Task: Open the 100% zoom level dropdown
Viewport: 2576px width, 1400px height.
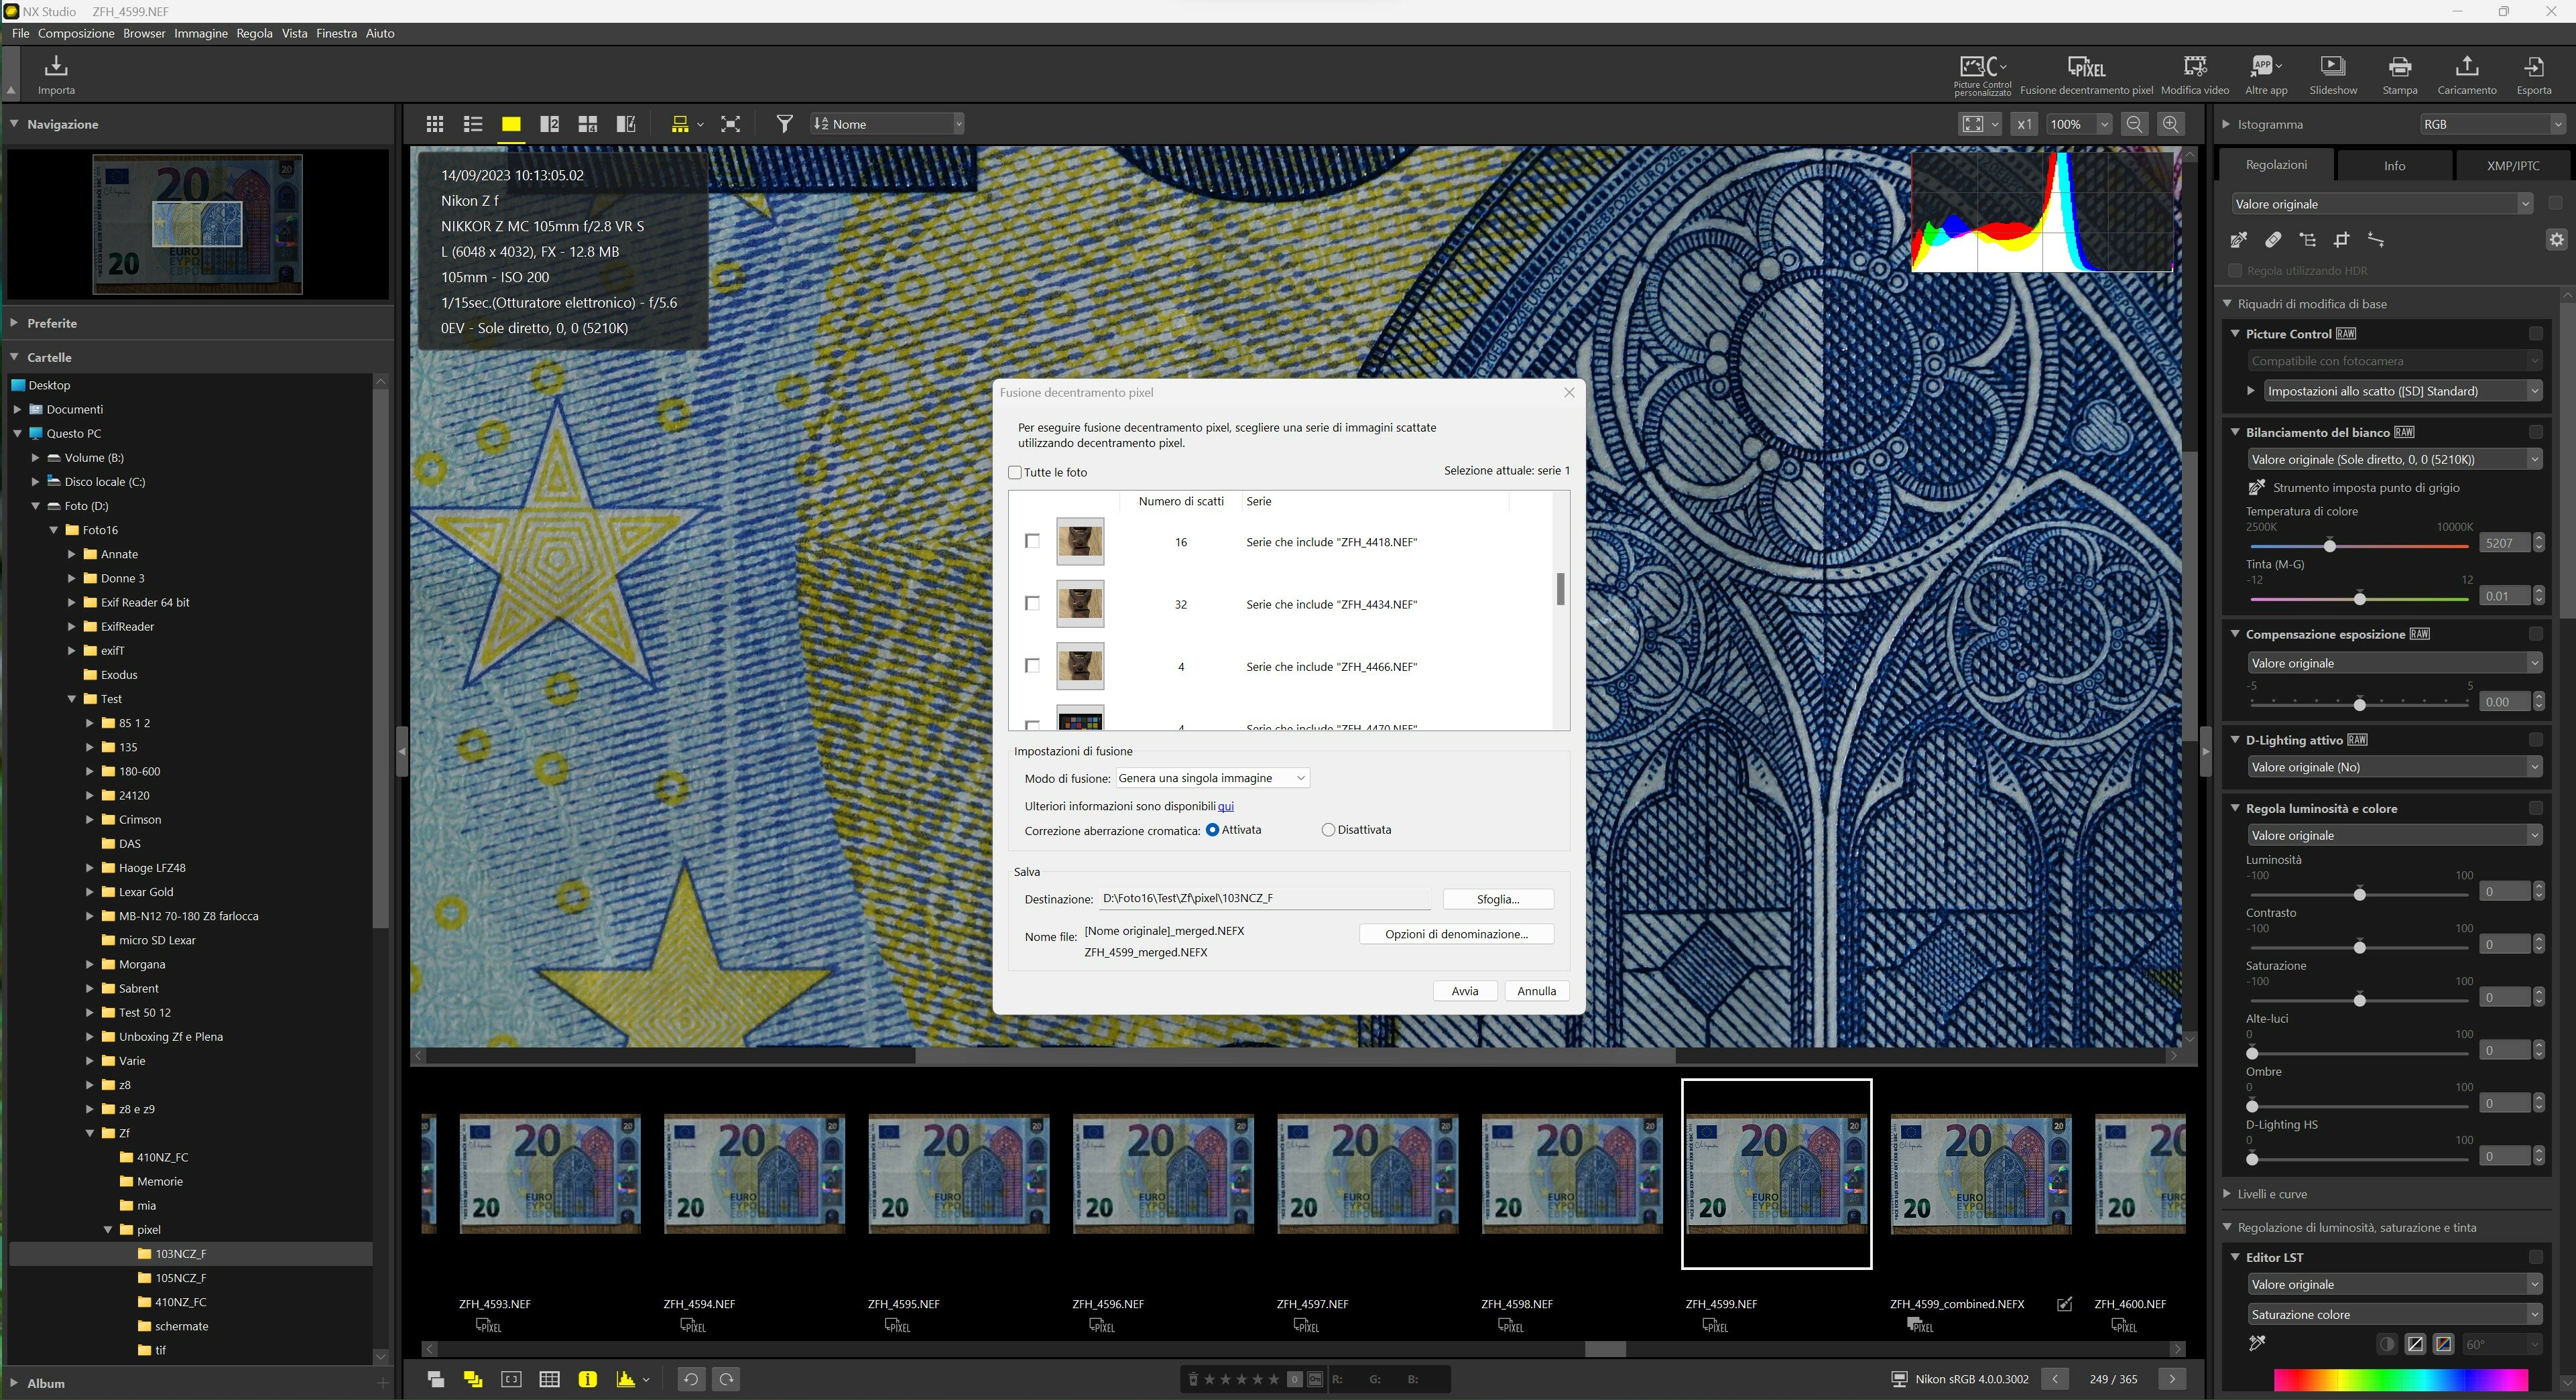Action: [2079, 124]
